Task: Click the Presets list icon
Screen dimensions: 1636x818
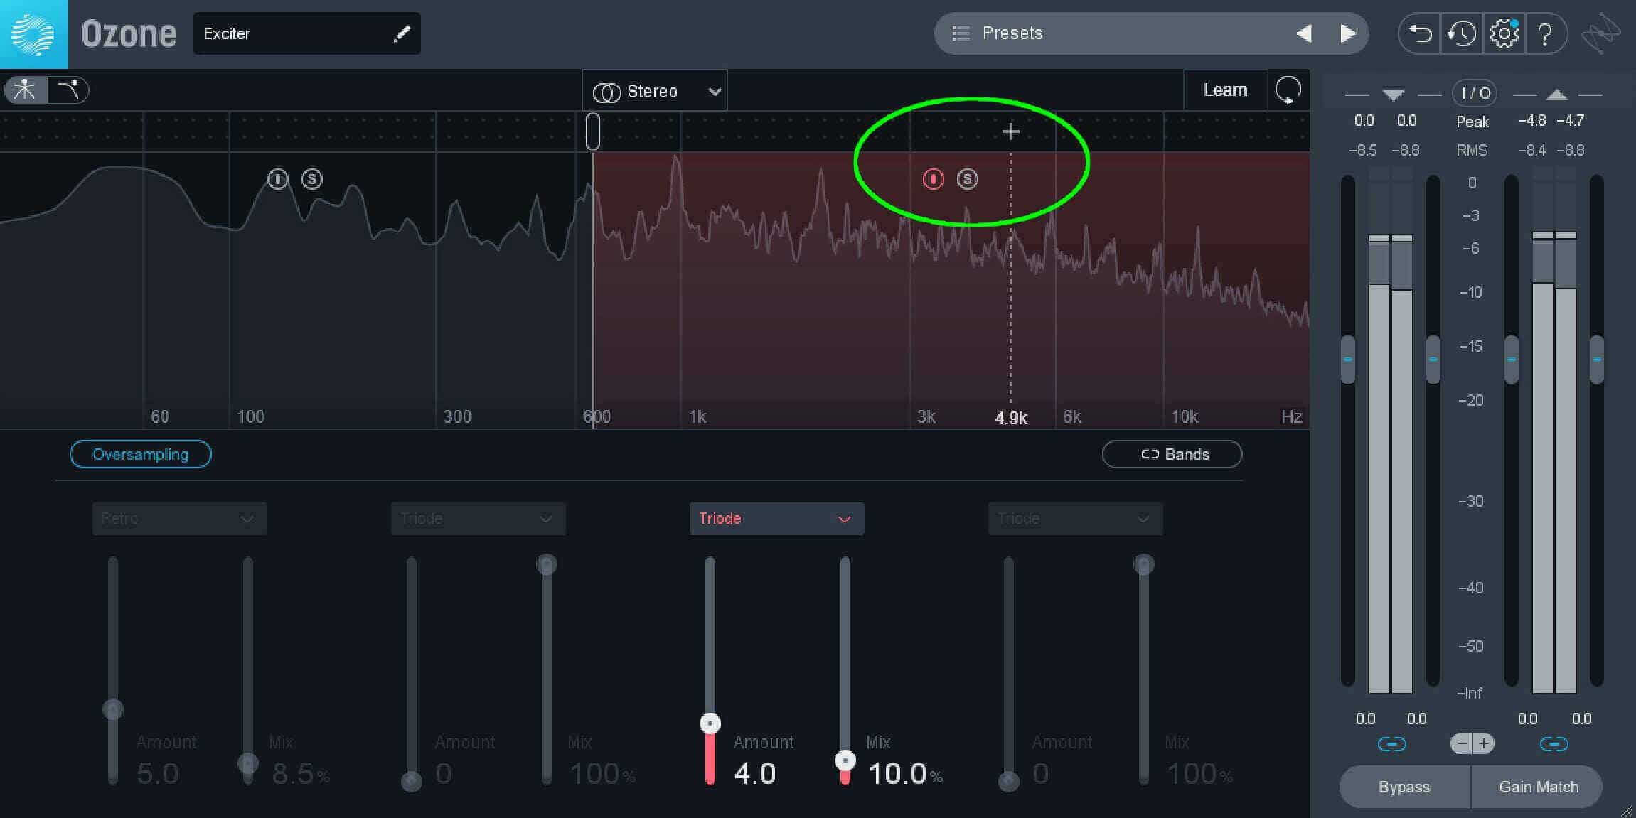Action: click(x=961, y=33)
